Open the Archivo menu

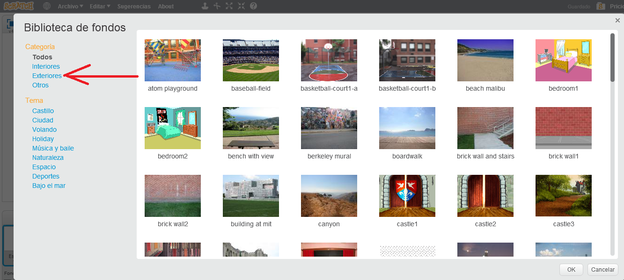(70, 7)
